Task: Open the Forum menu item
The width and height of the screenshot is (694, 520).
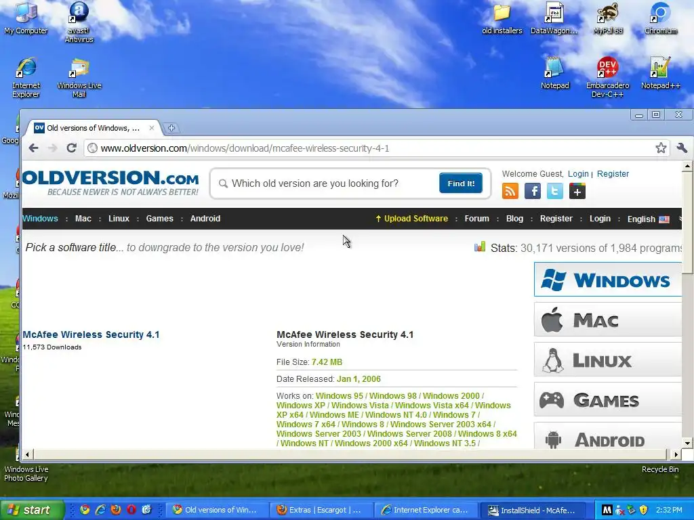Action: tap(476, 219)
